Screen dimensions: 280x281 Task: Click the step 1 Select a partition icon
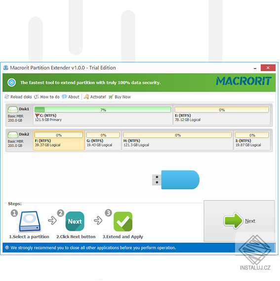(30, 222)
